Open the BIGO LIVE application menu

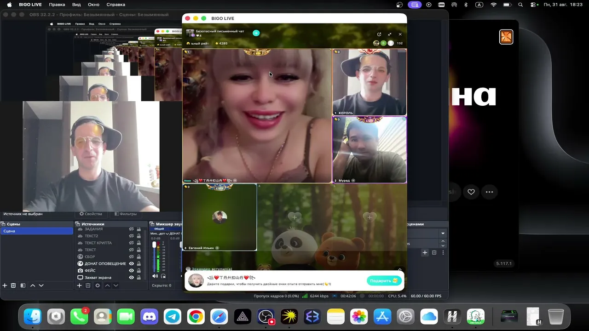(30, 5)
